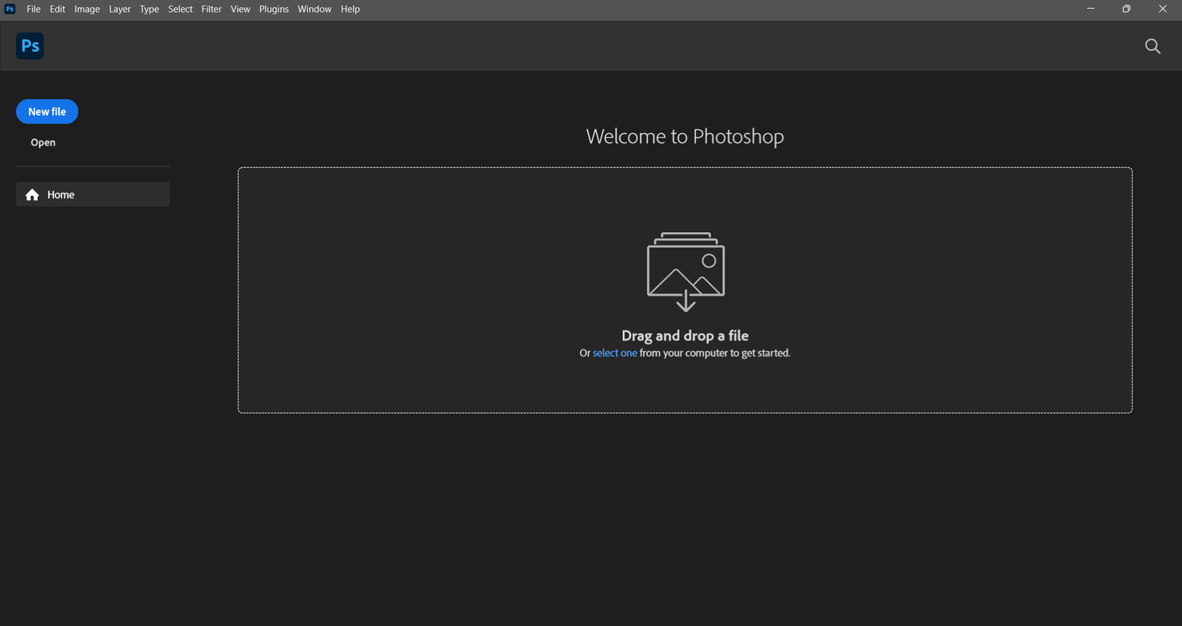Click the house icon beside Home
The height and width of the screenshot is (626, 1182).
click(x=32, y=195)
